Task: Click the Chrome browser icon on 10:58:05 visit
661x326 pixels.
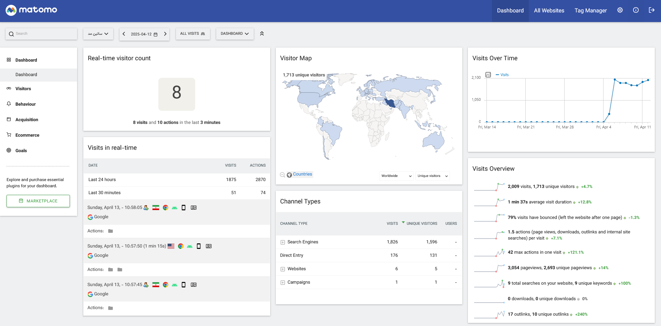Action: tap(166, 208)
